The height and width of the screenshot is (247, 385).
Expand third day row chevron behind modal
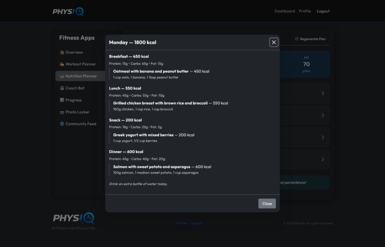pos(322,137)
